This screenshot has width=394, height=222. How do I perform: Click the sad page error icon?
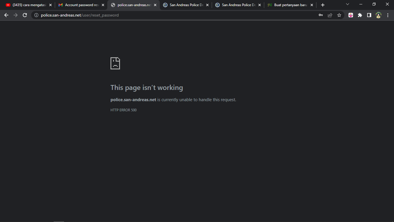tap(115, 63)
